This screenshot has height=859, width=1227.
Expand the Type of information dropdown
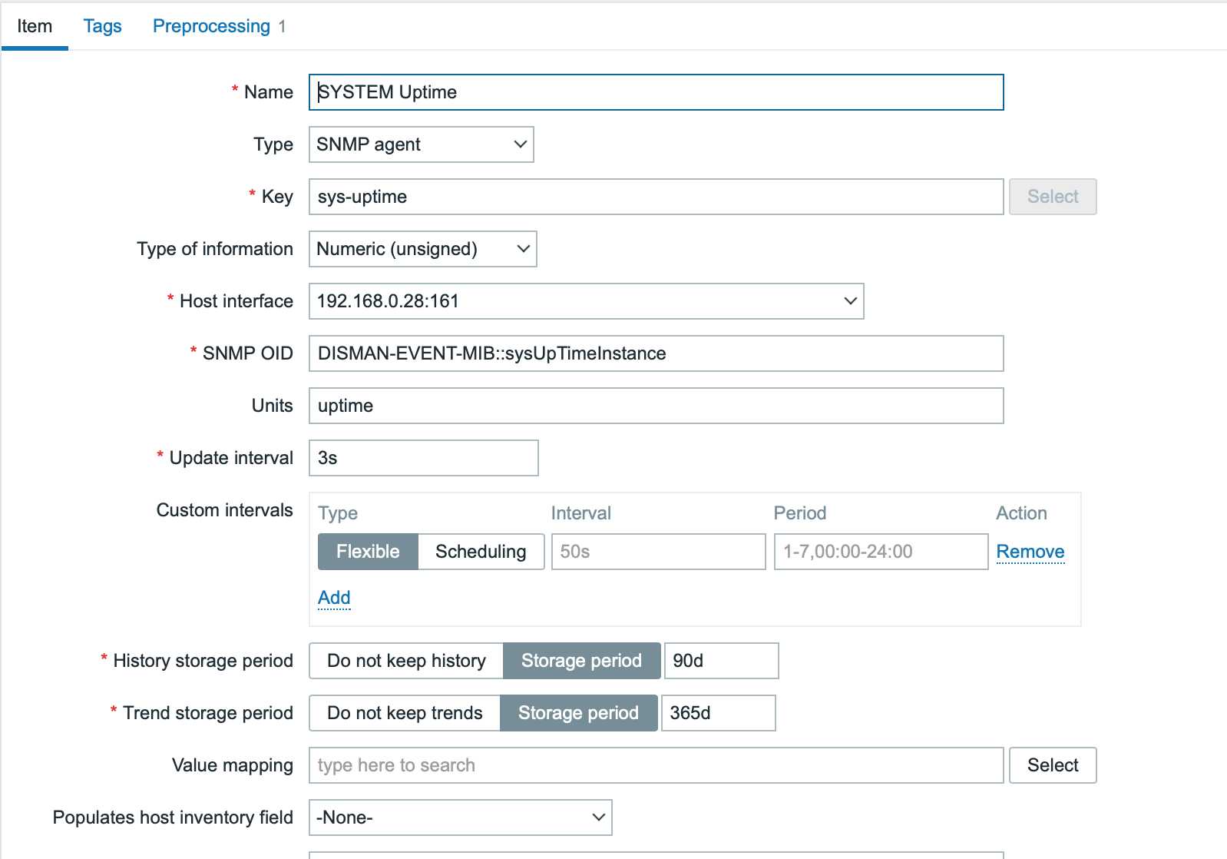coord(422,249)
